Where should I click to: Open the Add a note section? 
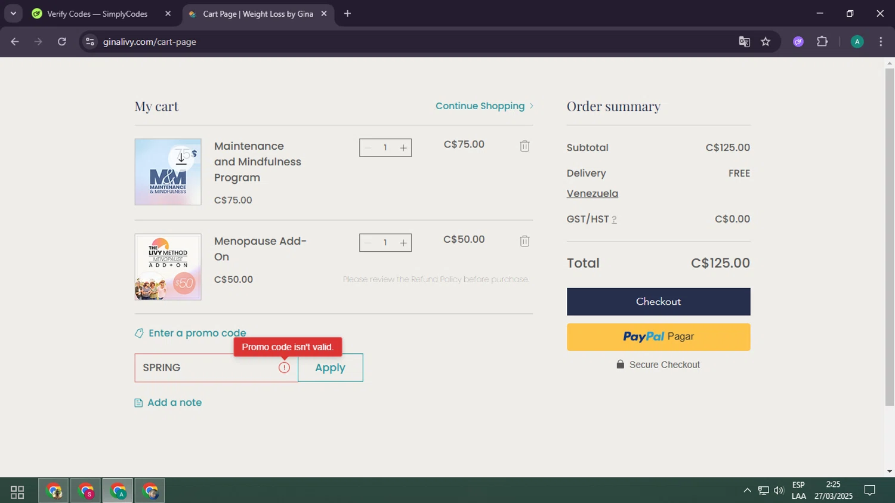(168, 403)
